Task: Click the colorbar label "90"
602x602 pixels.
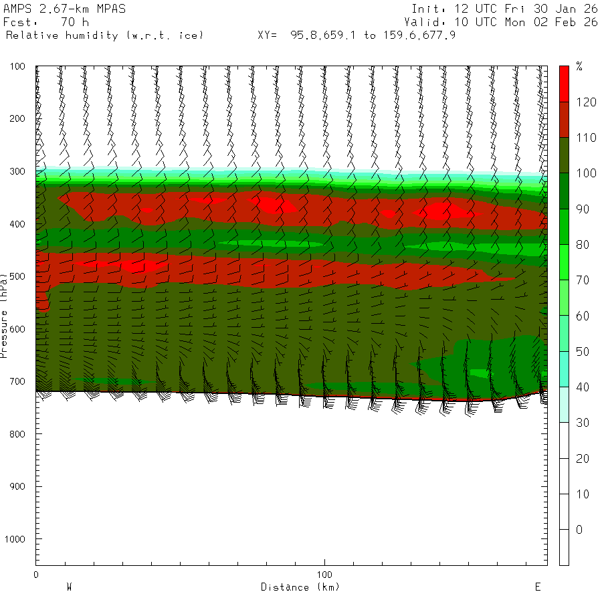Action: click(583, 209)
